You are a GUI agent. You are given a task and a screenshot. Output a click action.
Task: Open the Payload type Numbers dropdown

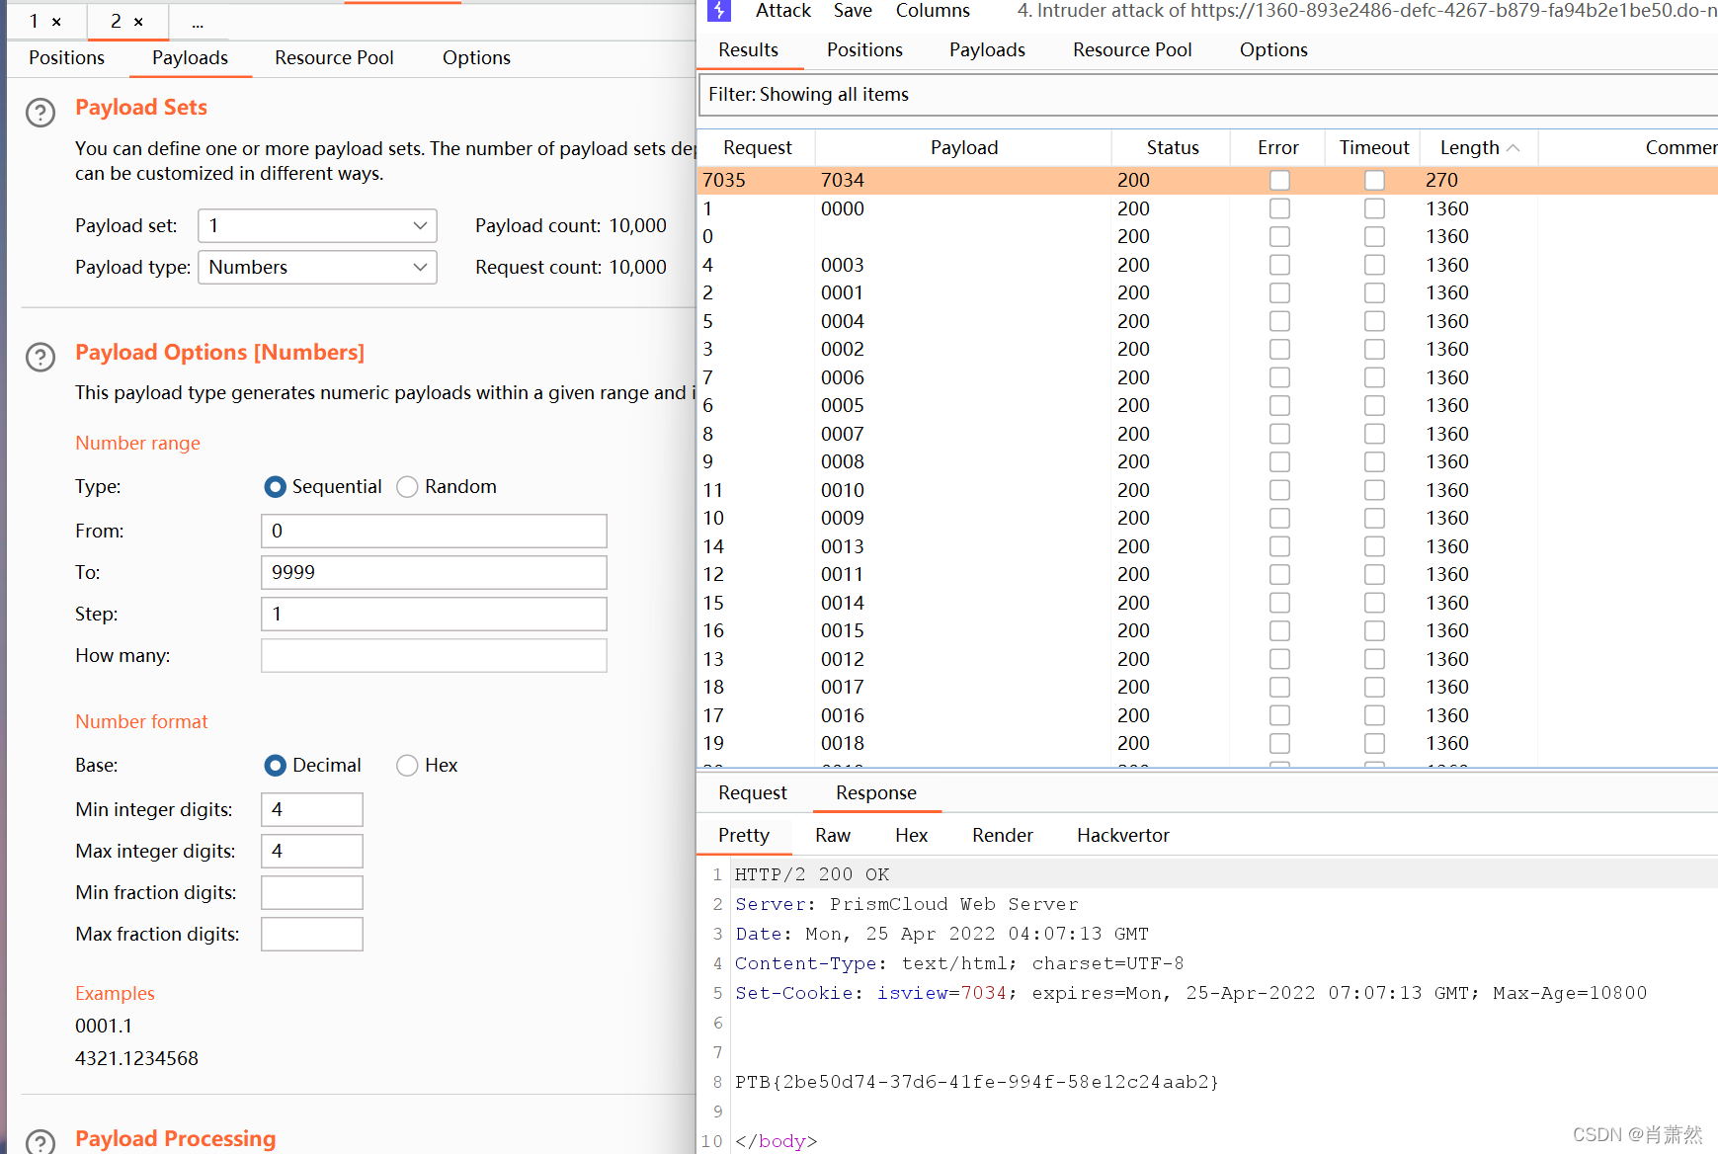click(x=317, y=268)
